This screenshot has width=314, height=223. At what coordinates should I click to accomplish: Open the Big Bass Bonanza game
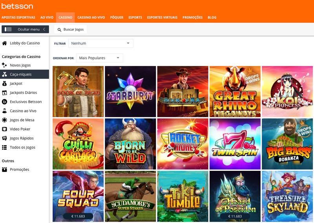(287, 144)
